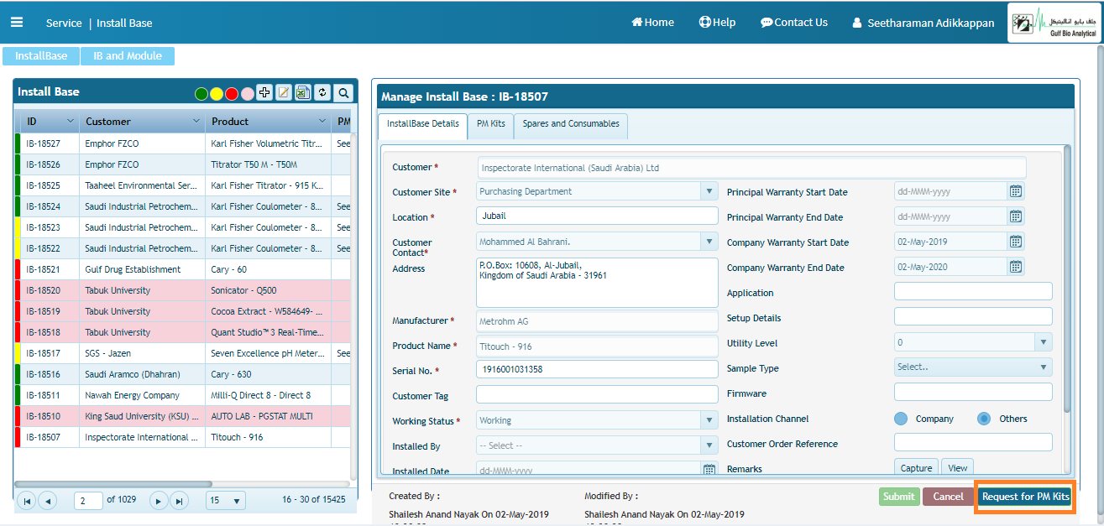This screenshot has width=1104, height=526.
Task: Select row IB-18511 Nawah Energy Company
Action: point(182,395)
